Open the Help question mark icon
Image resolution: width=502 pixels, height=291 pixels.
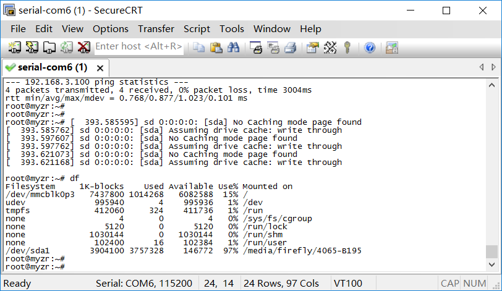coord(370,48)
